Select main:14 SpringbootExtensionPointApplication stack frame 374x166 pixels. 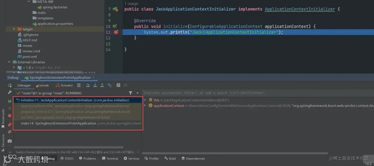click(78, 123)
